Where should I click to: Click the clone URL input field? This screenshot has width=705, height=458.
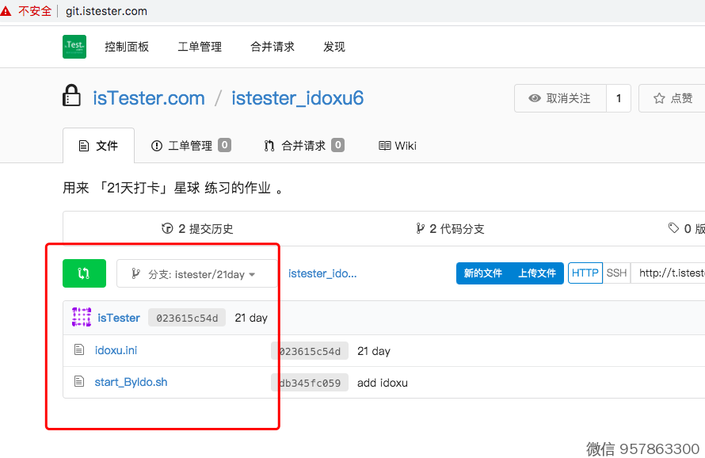pyautogui.click(x=669, y=273)
